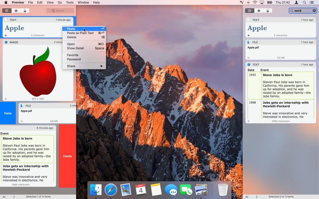Open the Help menu

(x=96, y=2)
